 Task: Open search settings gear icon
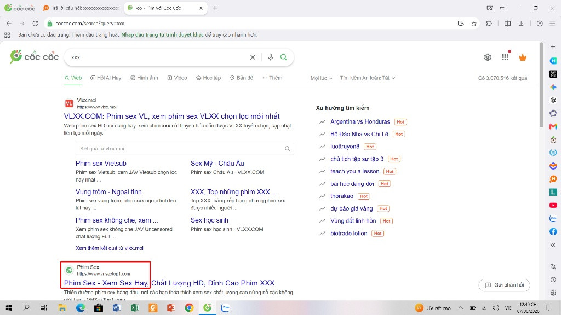click(x=487, y=57)
